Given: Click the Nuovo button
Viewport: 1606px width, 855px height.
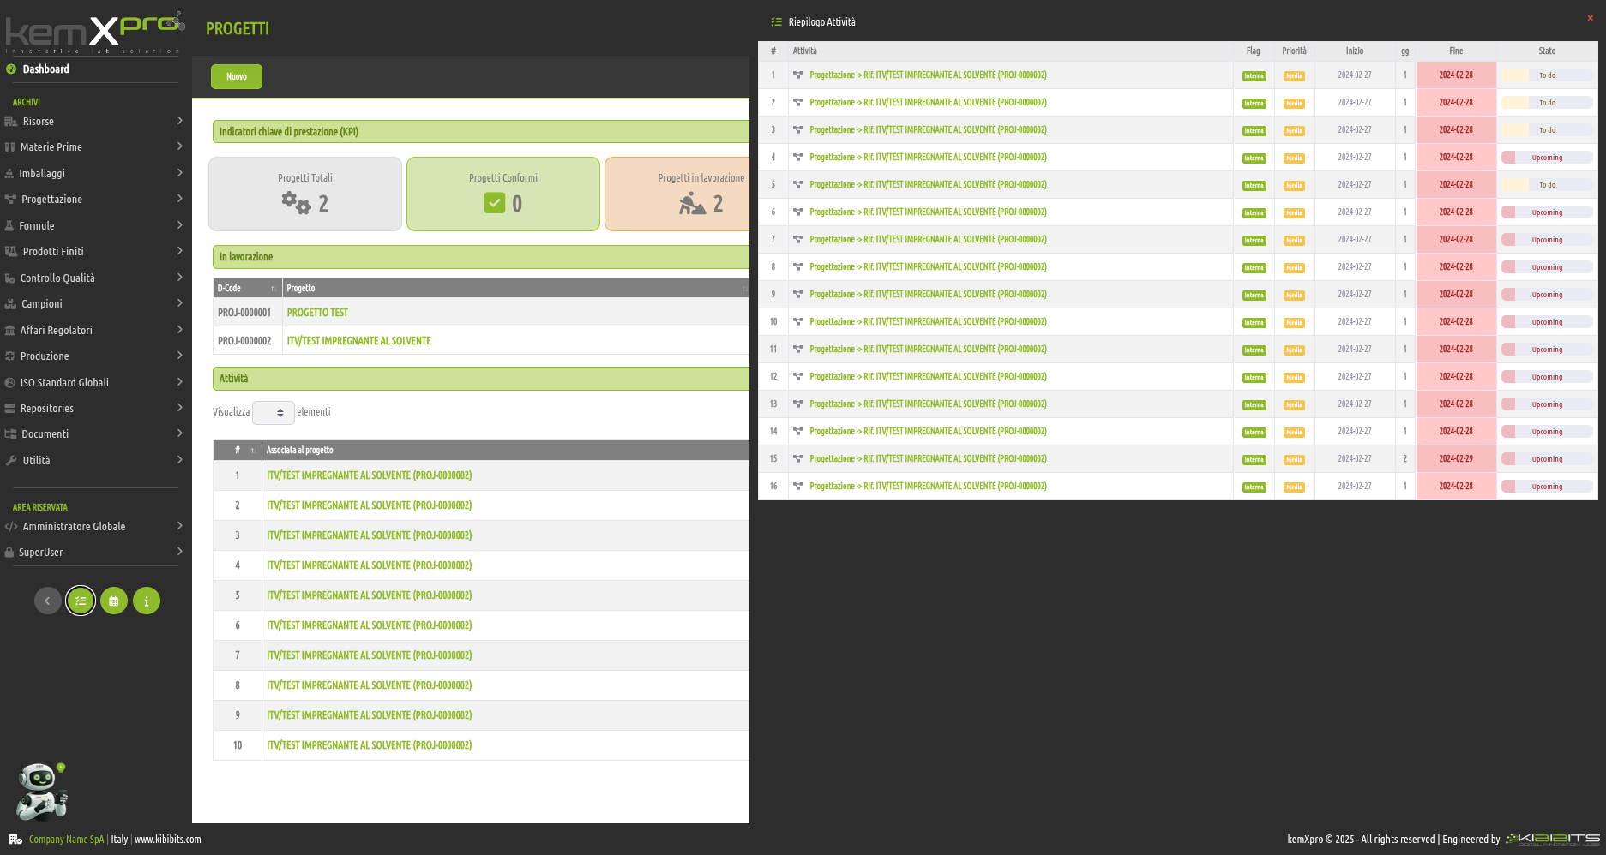Looking at the screenshot, I should pyautogui.click(x=237, y=77).
